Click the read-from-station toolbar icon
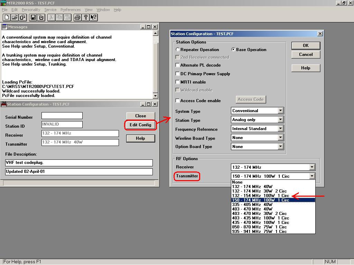Image resolution: width=354 pixels, height=265 pixels. tap(23, 17)
